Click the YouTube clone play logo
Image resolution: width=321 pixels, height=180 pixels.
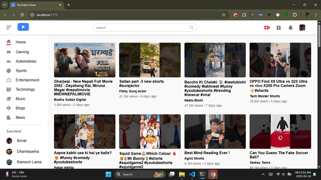coord(23,27)
